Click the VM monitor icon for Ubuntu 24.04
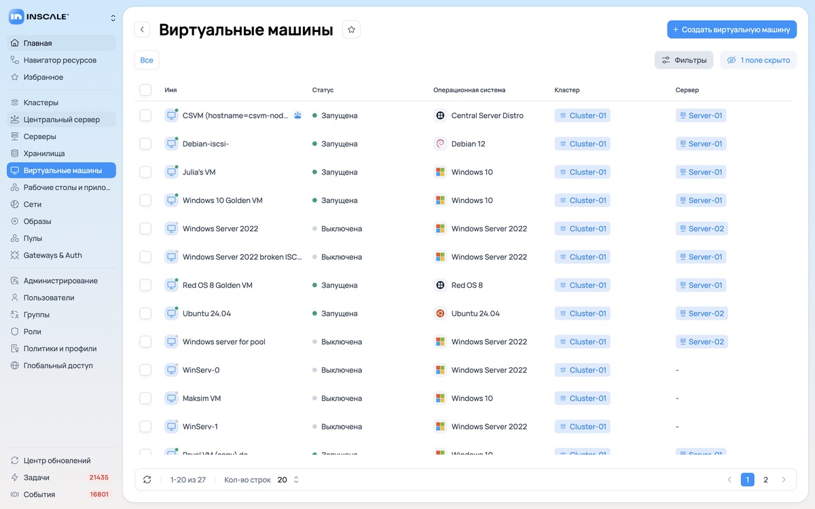Screen dimensions: 815x509 click(171, 314)
